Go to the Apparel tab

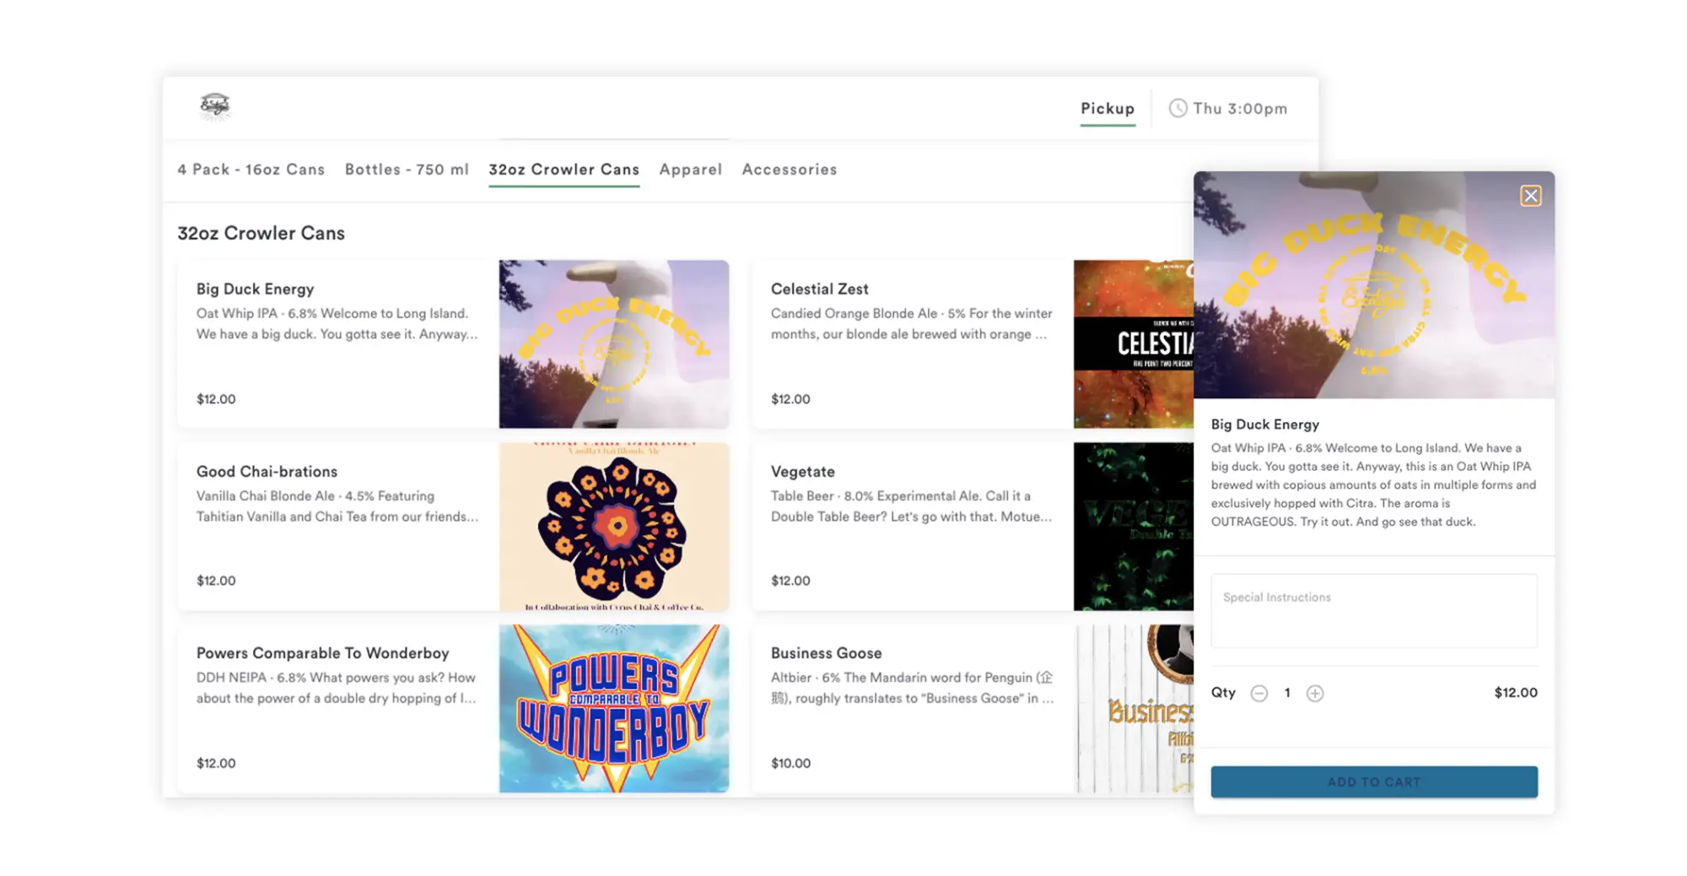click(x=690, y=170)
